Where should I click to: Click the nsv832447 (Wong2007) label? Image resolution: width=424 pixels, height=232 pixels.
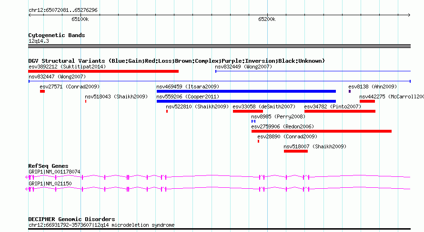[x=57, y=77]
